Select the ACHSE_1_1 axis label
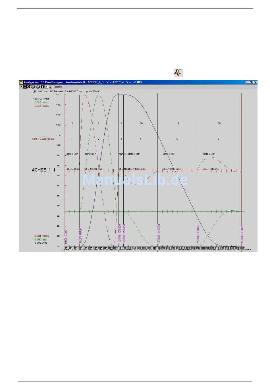Viewport: 270px width, 389px height. pyautogui.click(x=43, y=170)
